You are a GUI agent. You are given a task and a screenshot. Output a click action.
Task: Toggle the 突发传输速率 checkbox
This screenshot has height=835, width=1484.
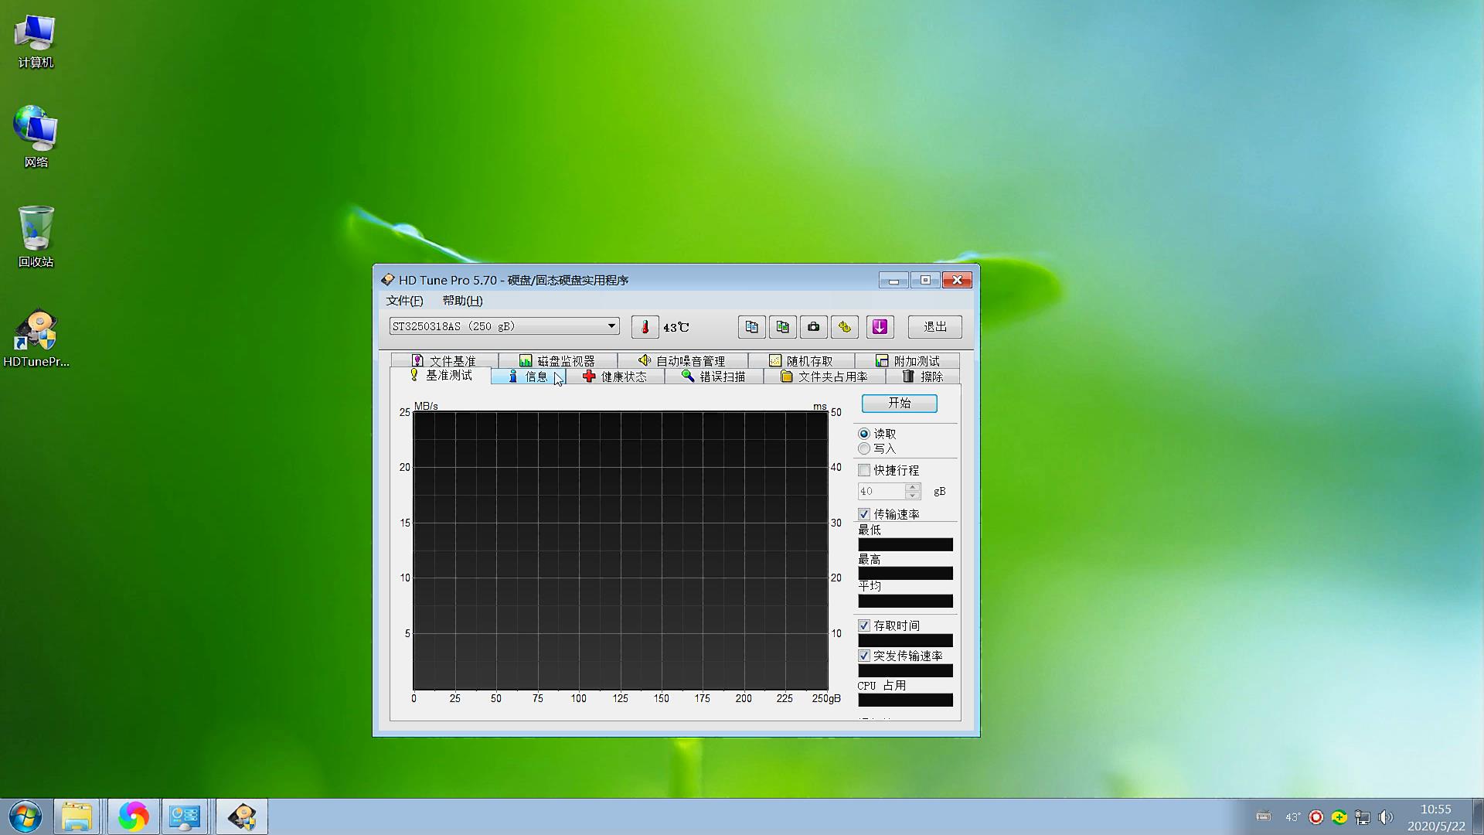(x=864, y=656)
